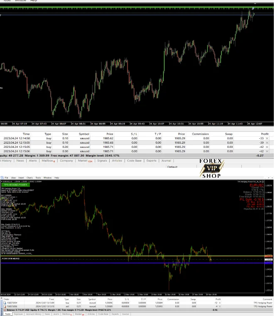This screenshot has height=316, width=278.
Task: Open the Company tab in the xauusd terminal
Action: click(x=66, y=161)
